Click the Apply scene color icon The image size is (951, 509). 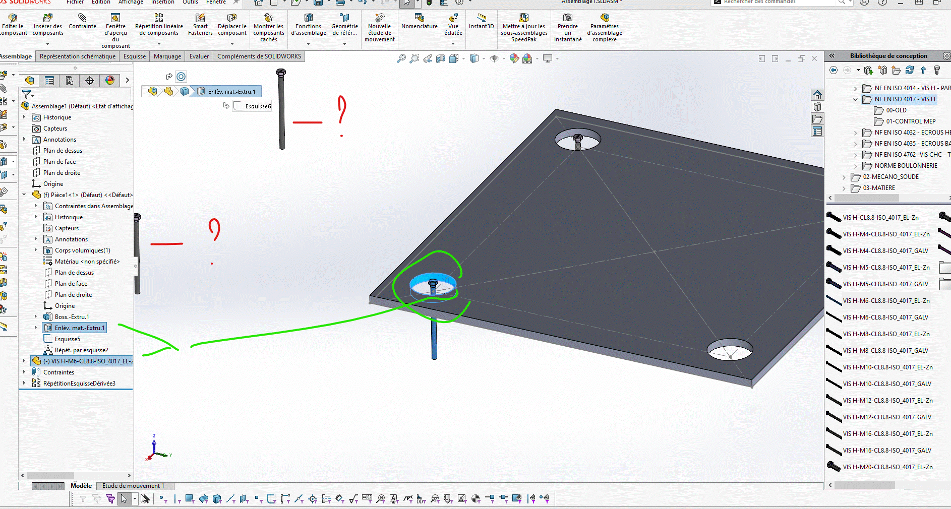click(x=527, y=58)
